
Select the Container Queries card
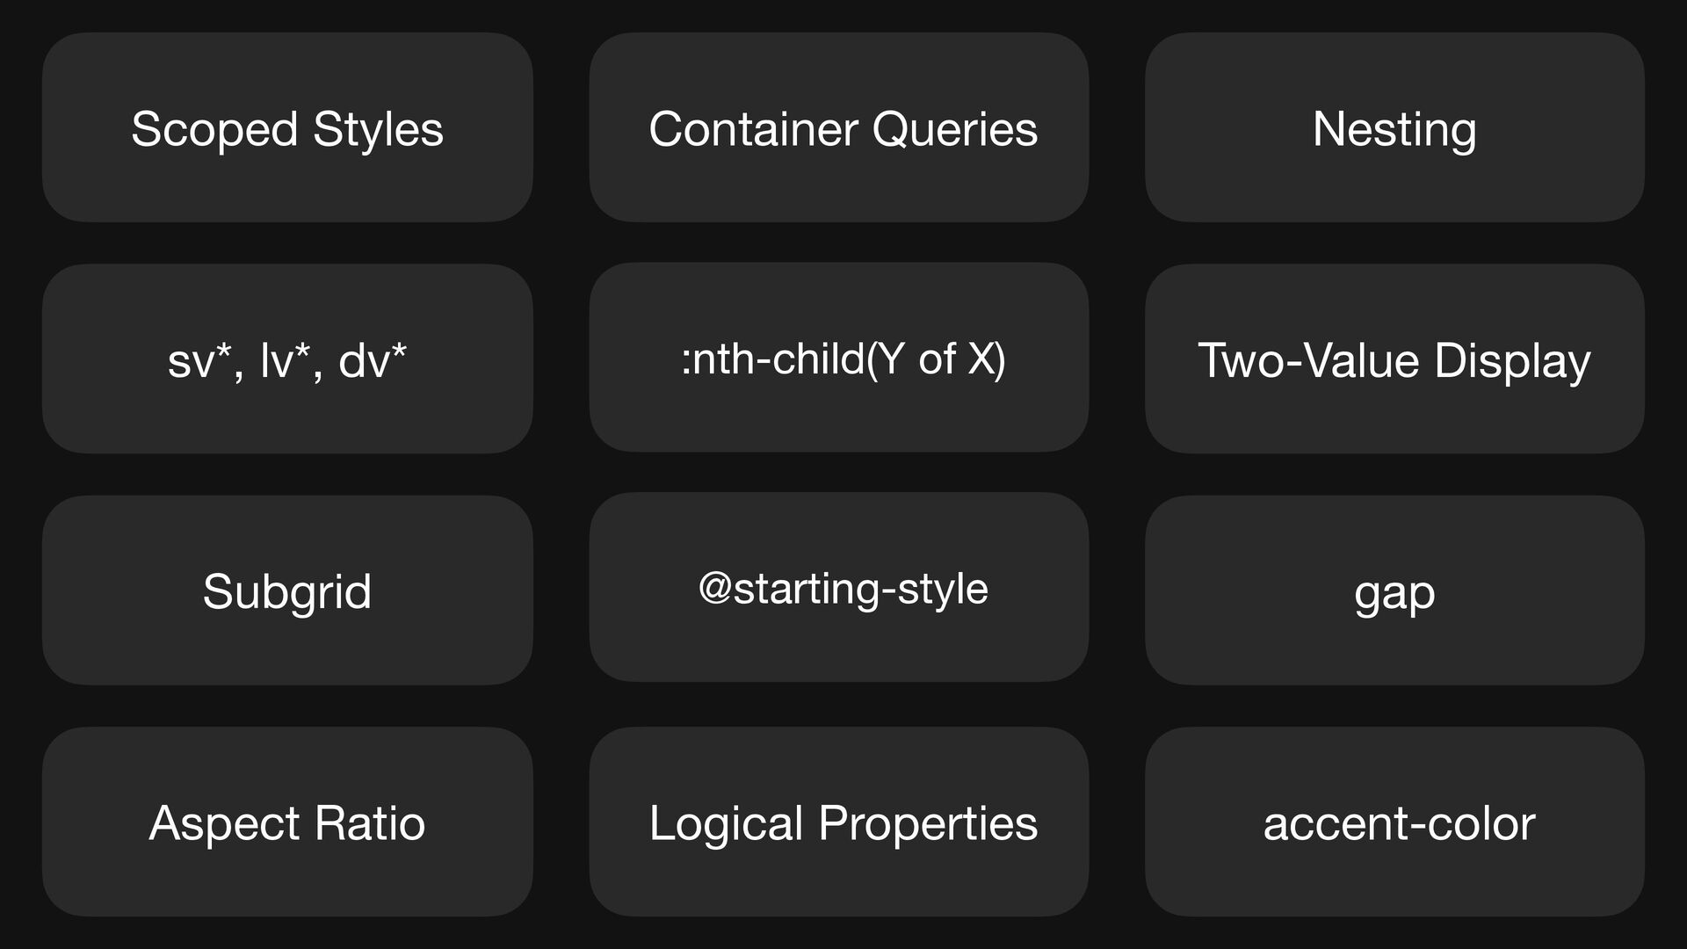point(839,127)
